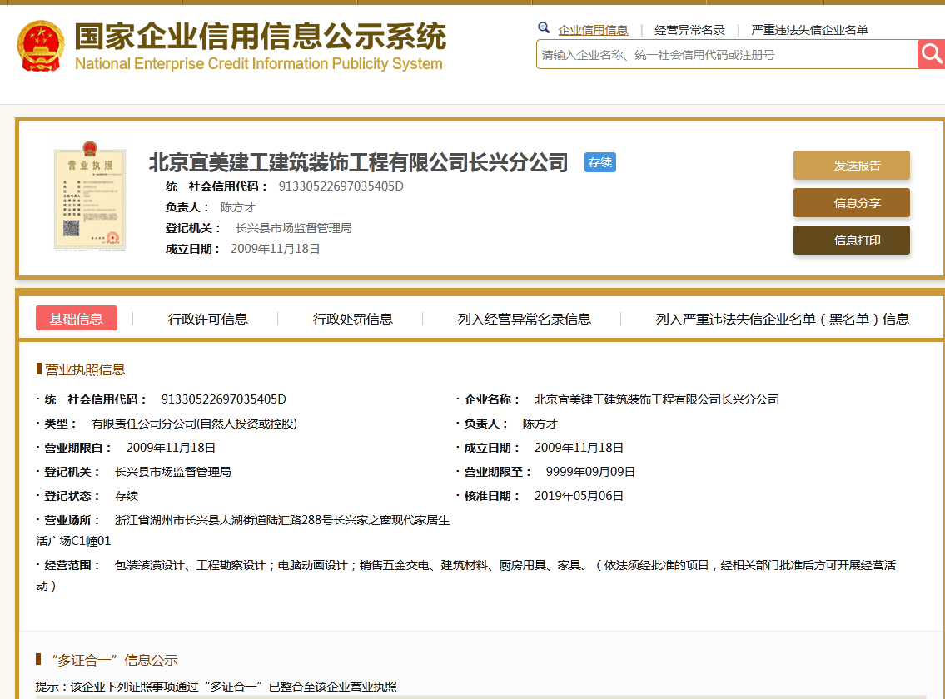Click the 提示 notice about 多证合一
This screenshot has width=945, height=699.
[x=216, y=687]
